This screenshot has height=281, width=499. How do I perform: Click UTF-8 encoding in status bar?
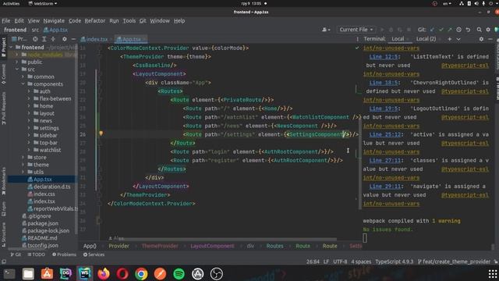(x=340, y=261)
